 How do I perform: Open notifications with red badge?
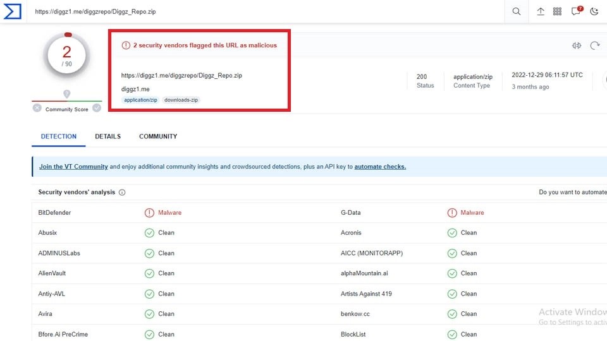pyautogui.click(x=577, y=11)
